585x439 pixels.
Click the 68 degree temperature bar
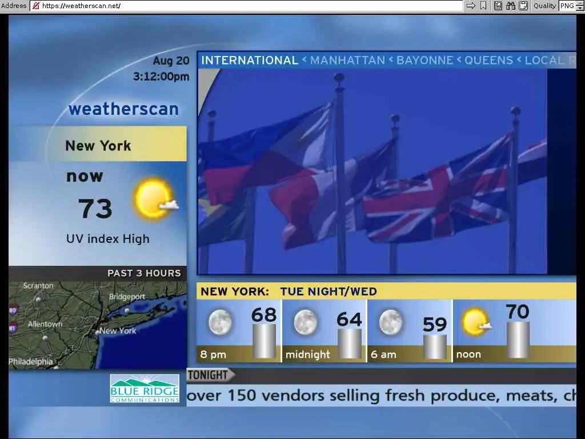tap(264, 341)
